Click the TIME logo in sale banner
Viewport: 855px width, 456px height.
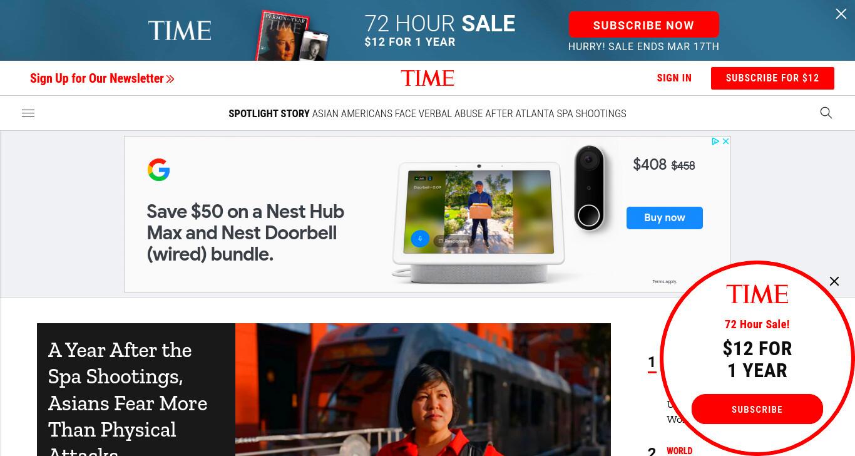[x=180, y=31]
